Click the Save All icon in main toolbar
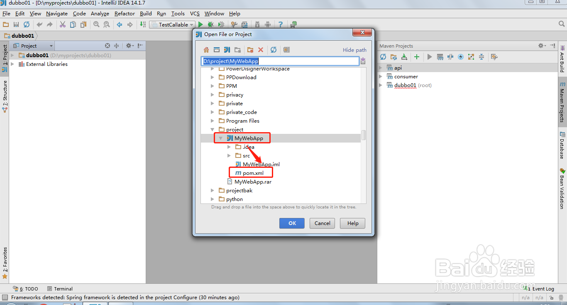This screenshot has height=305, width=567. click(16, 25)
